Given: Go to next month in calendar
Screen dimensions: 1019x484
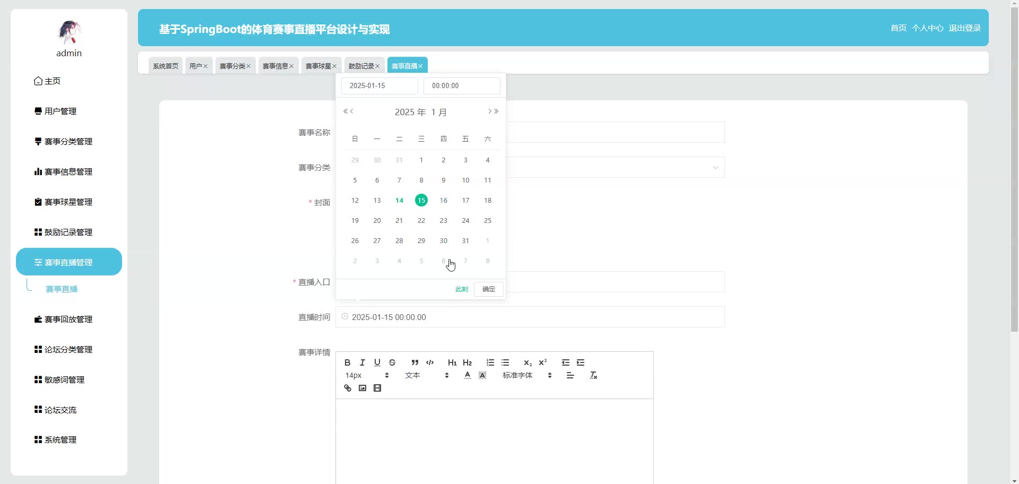Looking at the screenshot, I should [x=489, y=111].
